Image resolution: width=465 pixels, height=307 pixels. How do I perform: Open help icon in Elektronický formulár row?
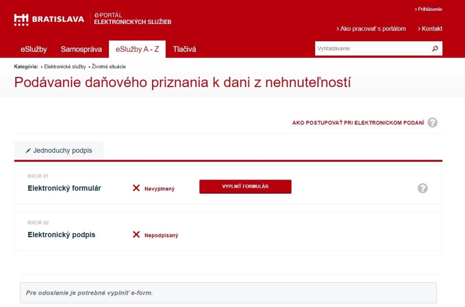(423, 188)
